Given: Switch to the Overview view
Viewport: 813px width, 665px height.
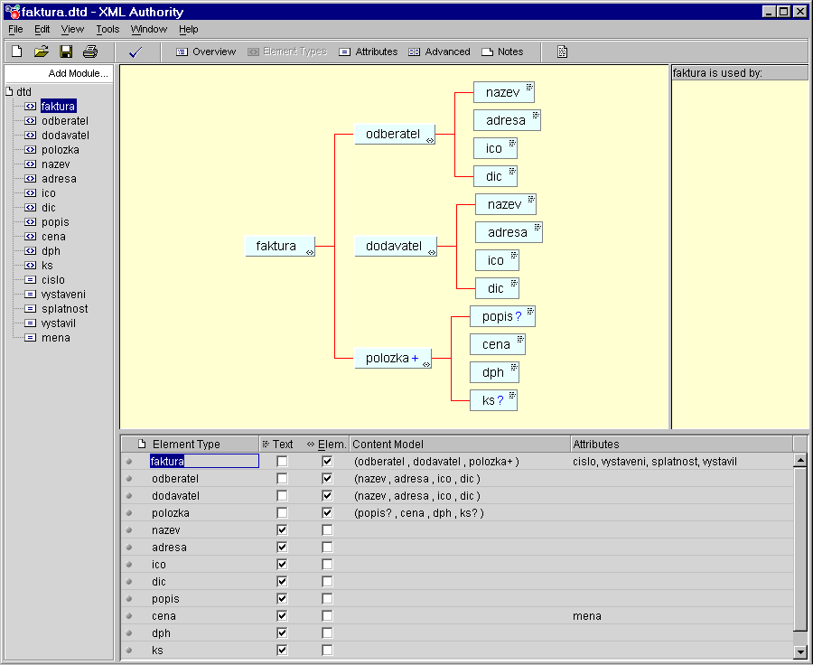Looking at the screenshot, I should pos(206,52).
